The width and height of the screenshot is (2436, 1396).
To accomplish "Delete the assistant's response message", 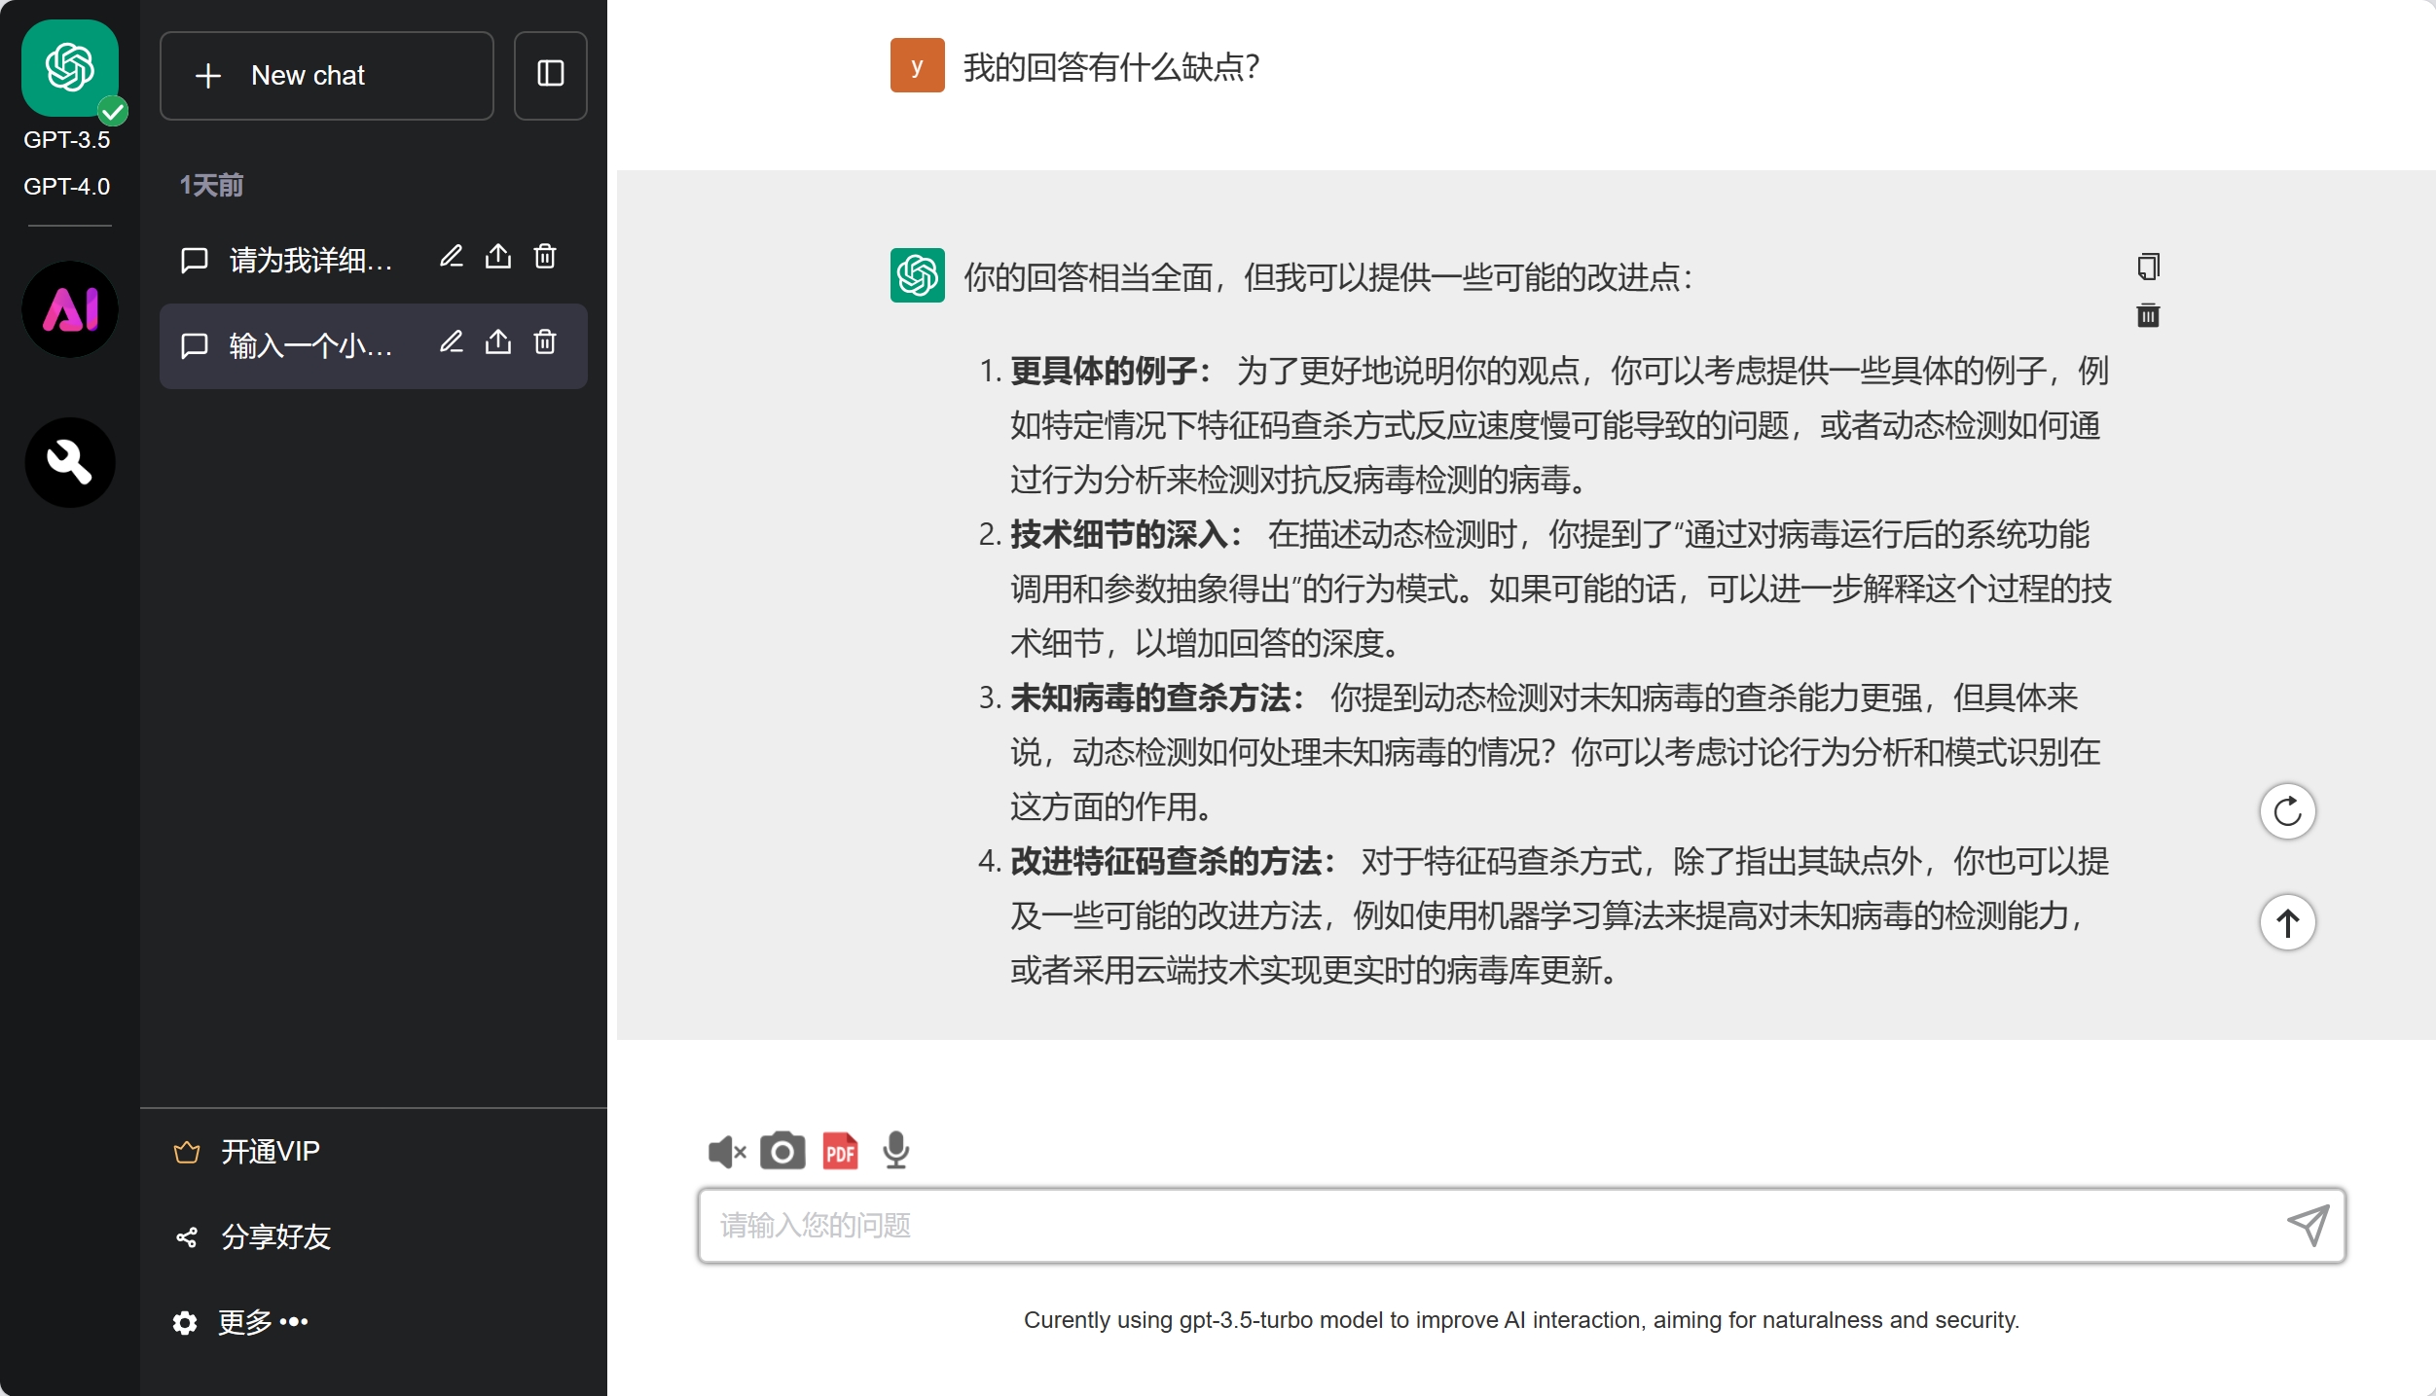I will pyautogui.click(x=2148, y=315).
